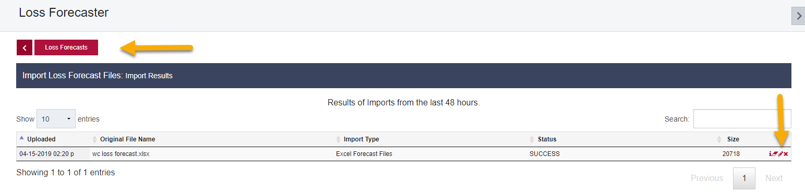Click the 04-15-2019 upload date cell
This screenshot has height=192, width=805.
point(46,154)
